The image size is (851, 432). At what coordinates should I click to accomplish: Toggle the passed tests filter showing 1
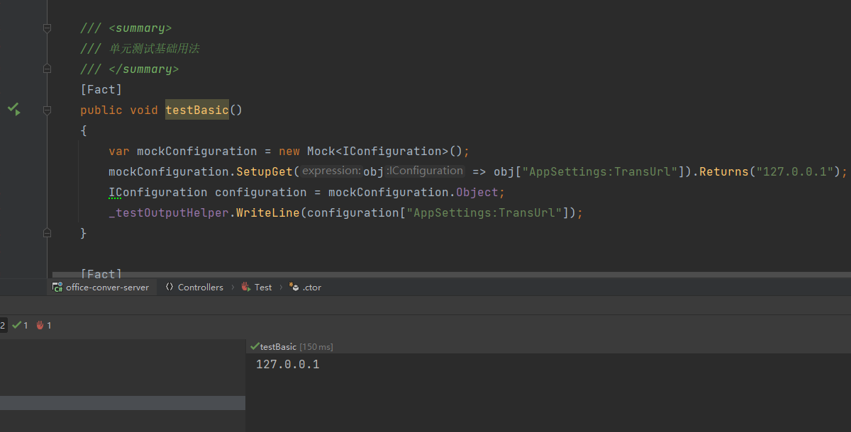(21, 325)
